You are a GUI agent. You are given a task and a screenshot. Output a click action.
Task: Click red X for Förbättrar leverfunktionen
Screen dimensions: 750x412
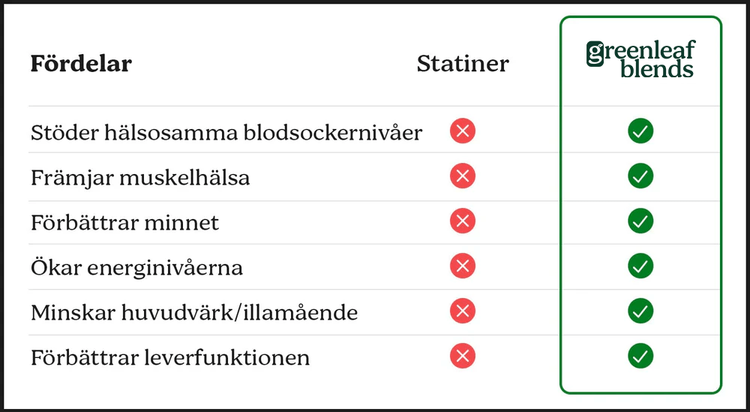point(463,356)
